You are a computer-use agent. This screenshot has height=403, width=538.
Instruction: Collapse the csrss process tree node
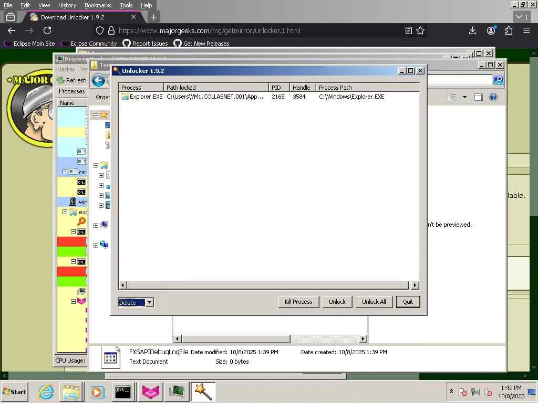65,172
